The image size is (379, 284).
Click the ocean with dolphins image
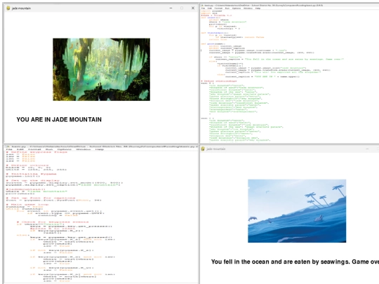click(297, 211)
